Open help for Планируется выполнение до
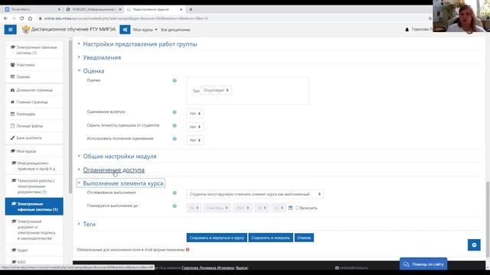Image resolution: width=490 pixels, height=275 pixels. point(175,205)
